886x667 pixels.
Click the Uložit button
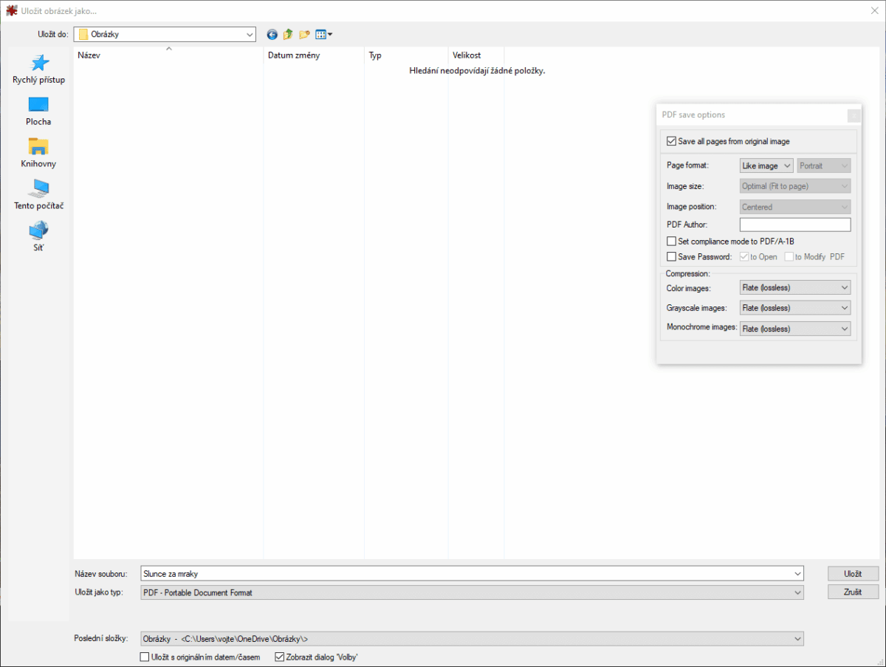tap(853, 573)
